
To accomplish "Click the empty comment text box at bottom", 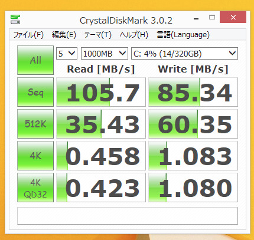I will pyautogui.click(x=128, y=216).
